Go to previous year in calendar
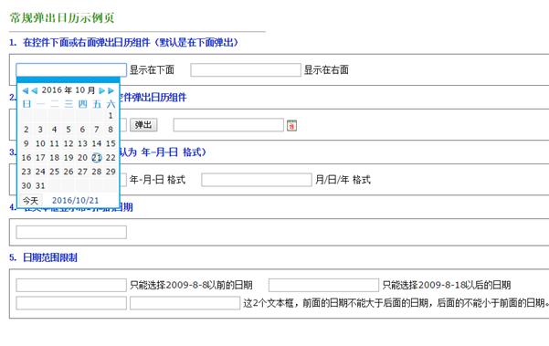Viewport: 549px width, 346px height. coord(26,90)
